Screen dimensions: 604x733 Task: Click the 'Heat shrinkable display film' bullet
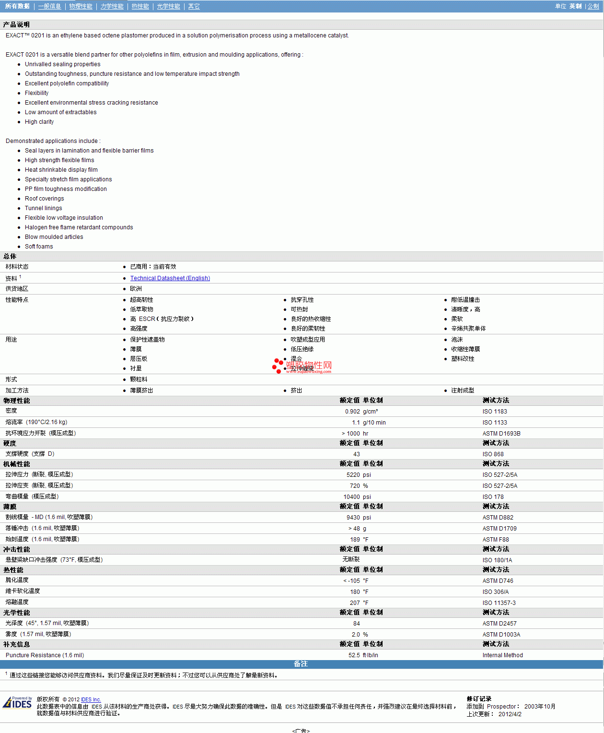pos(61,170)
